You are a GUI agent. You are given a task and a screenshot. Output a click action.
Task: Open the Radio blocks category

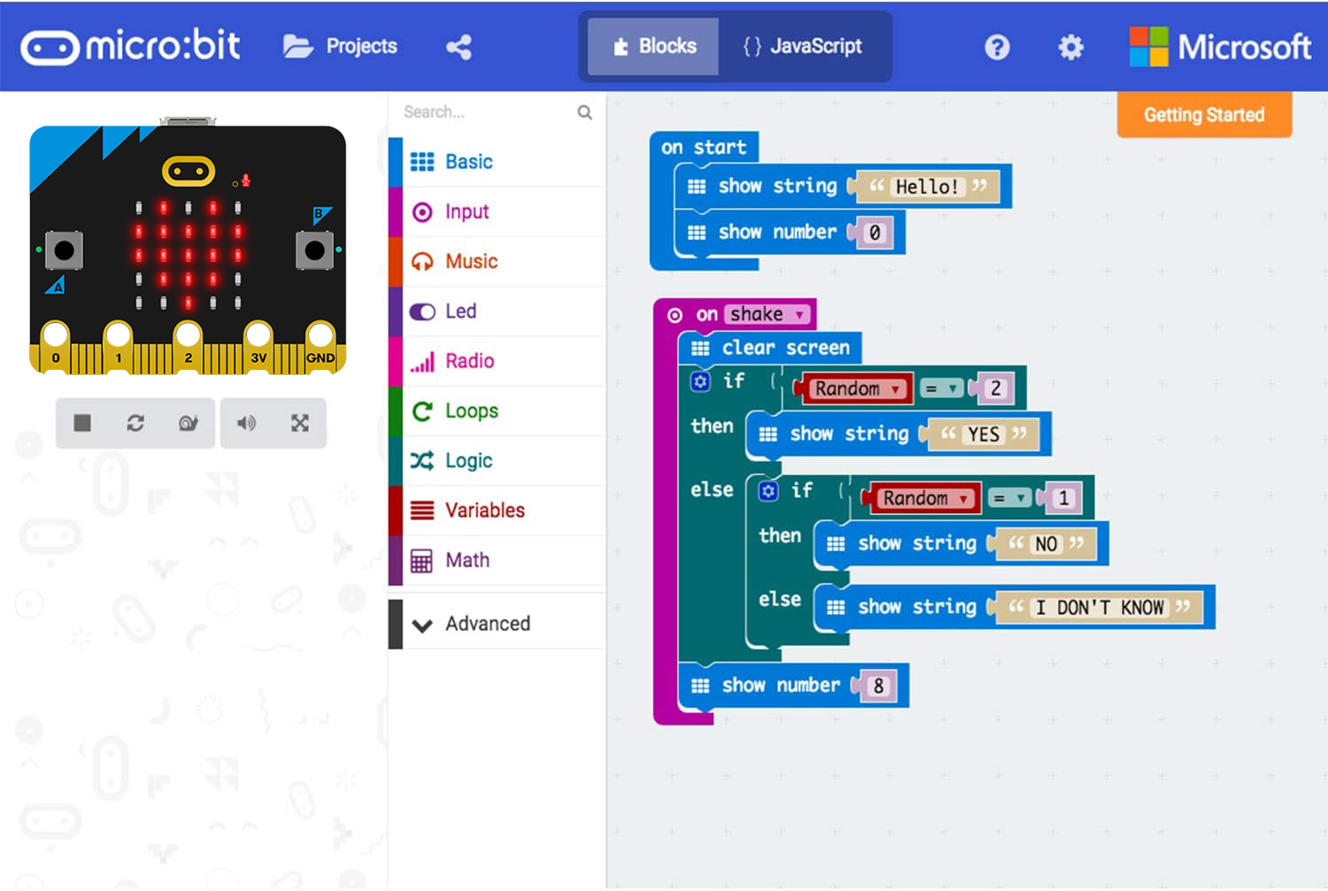[498, 361]
